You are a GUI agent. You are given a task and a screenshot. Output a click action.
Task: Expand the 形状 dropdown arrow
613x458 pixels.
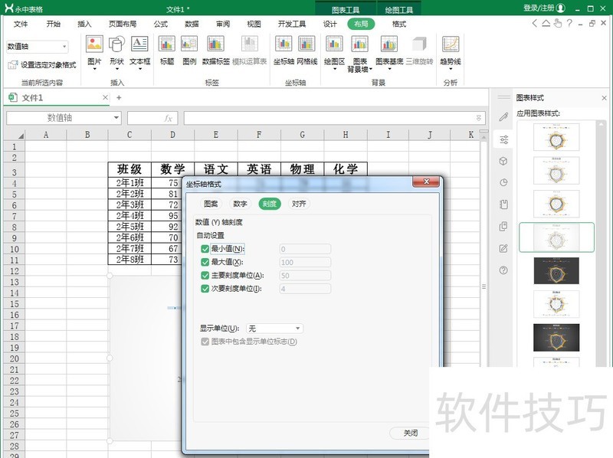[116, 69]
